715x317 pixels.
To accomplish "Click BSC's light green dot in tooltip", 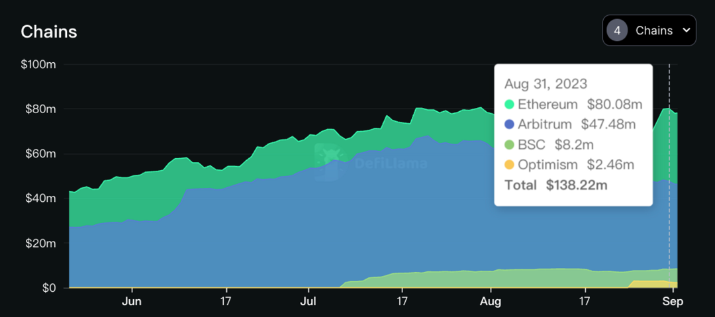I will click(x=509, y=144).
